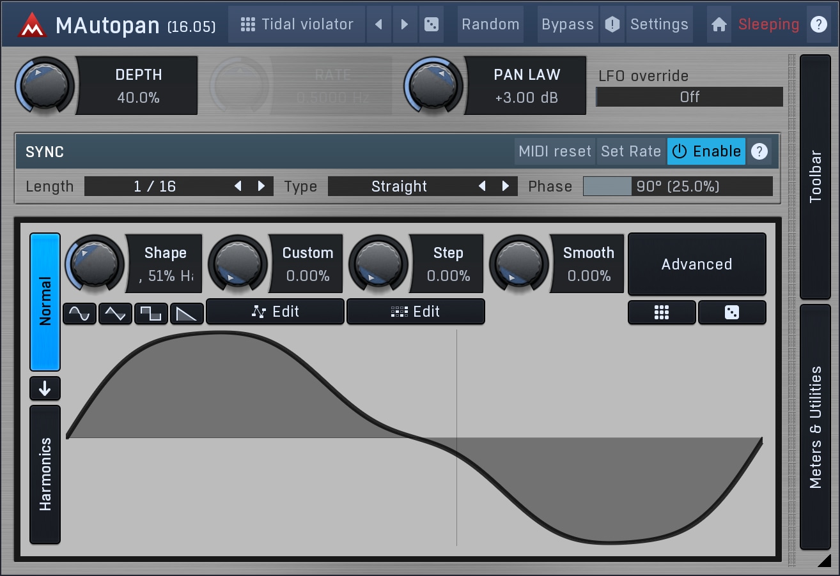Viewport: 840px width, 576px height.
Task: Click the Custom 0.00% value field
Action: [x=307, y=277]
